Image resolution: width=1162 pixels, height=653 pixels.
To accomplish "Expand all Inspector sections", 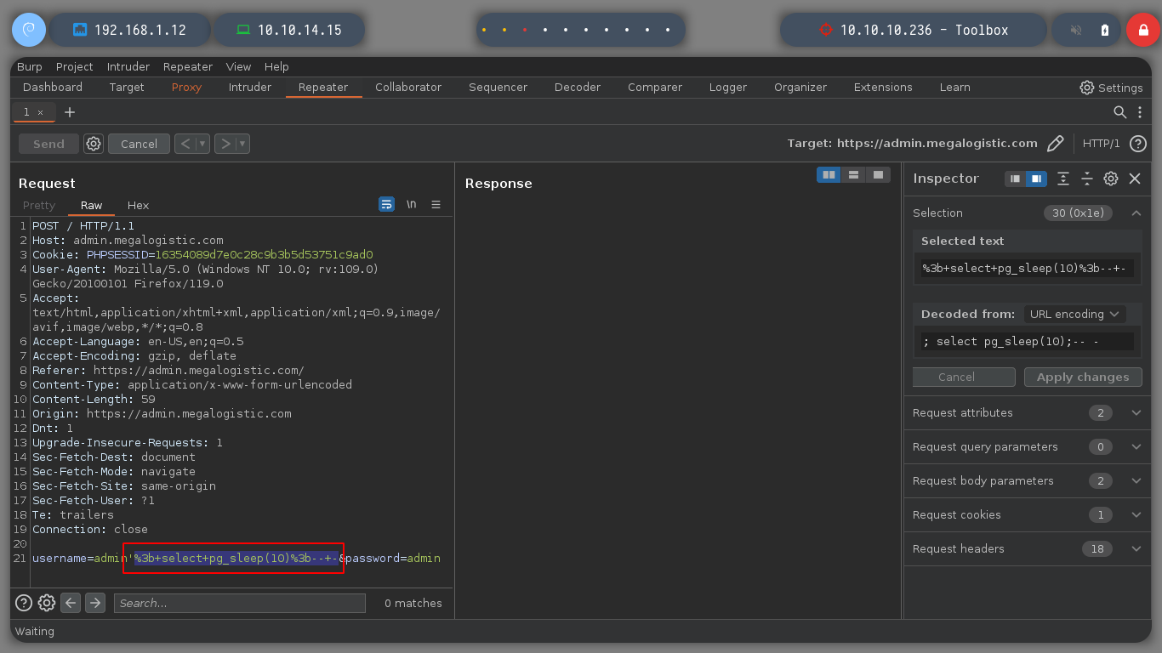I will [1063, 179].
